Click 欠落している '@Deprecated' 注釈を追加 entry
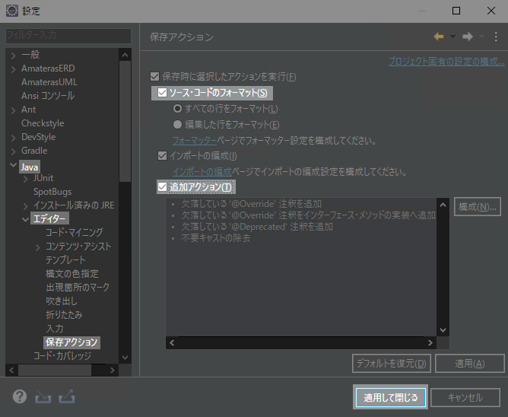The width and height of the screenshot is (508, 417). [x=257, y=227]
